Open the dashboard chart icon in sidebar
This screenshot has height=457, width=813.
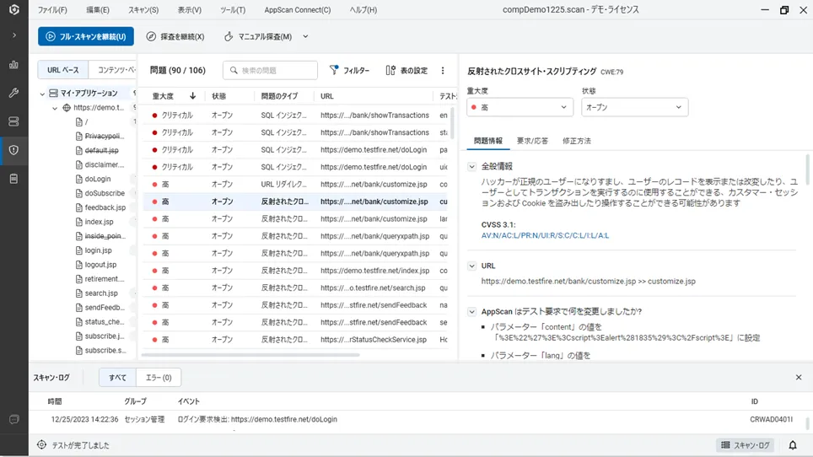coord(14,65)
